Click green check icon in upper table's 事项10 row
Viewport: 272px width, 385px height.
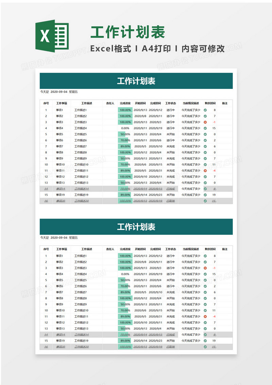[205, 165]
